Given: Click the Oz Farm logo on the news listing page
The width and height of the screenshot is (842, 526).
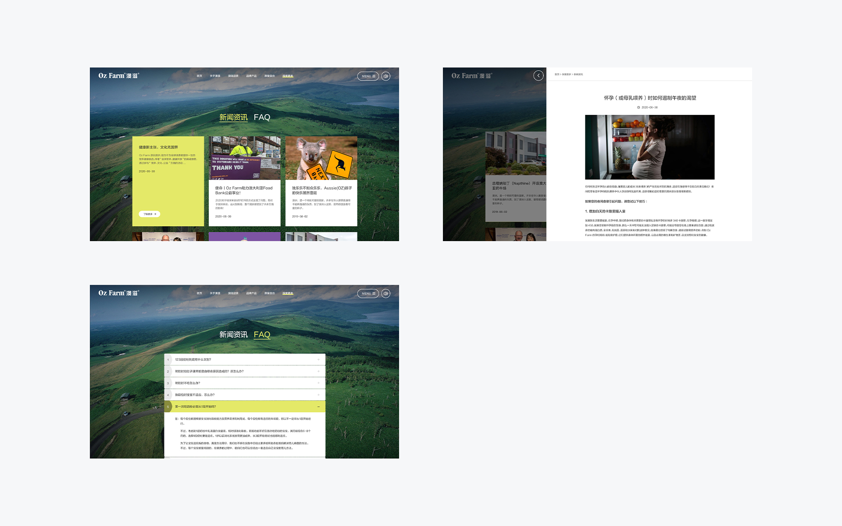Looking at the screenshot, I should coord(118,76).
